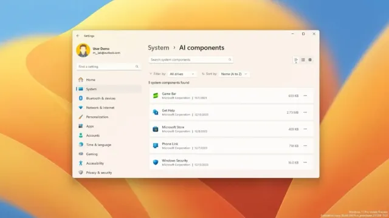389x218 pixels.
Task: Select the Get Help name text
Action: [x=168, y=110]
